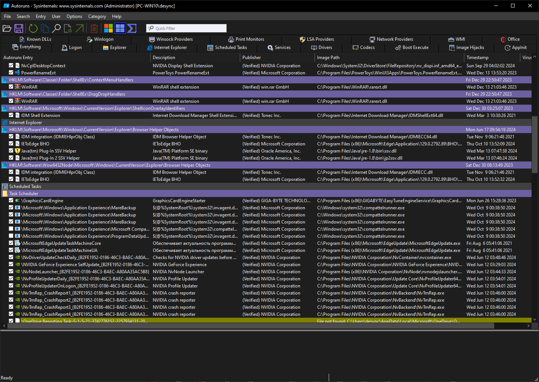Sort by the Publisher column header

252,58
